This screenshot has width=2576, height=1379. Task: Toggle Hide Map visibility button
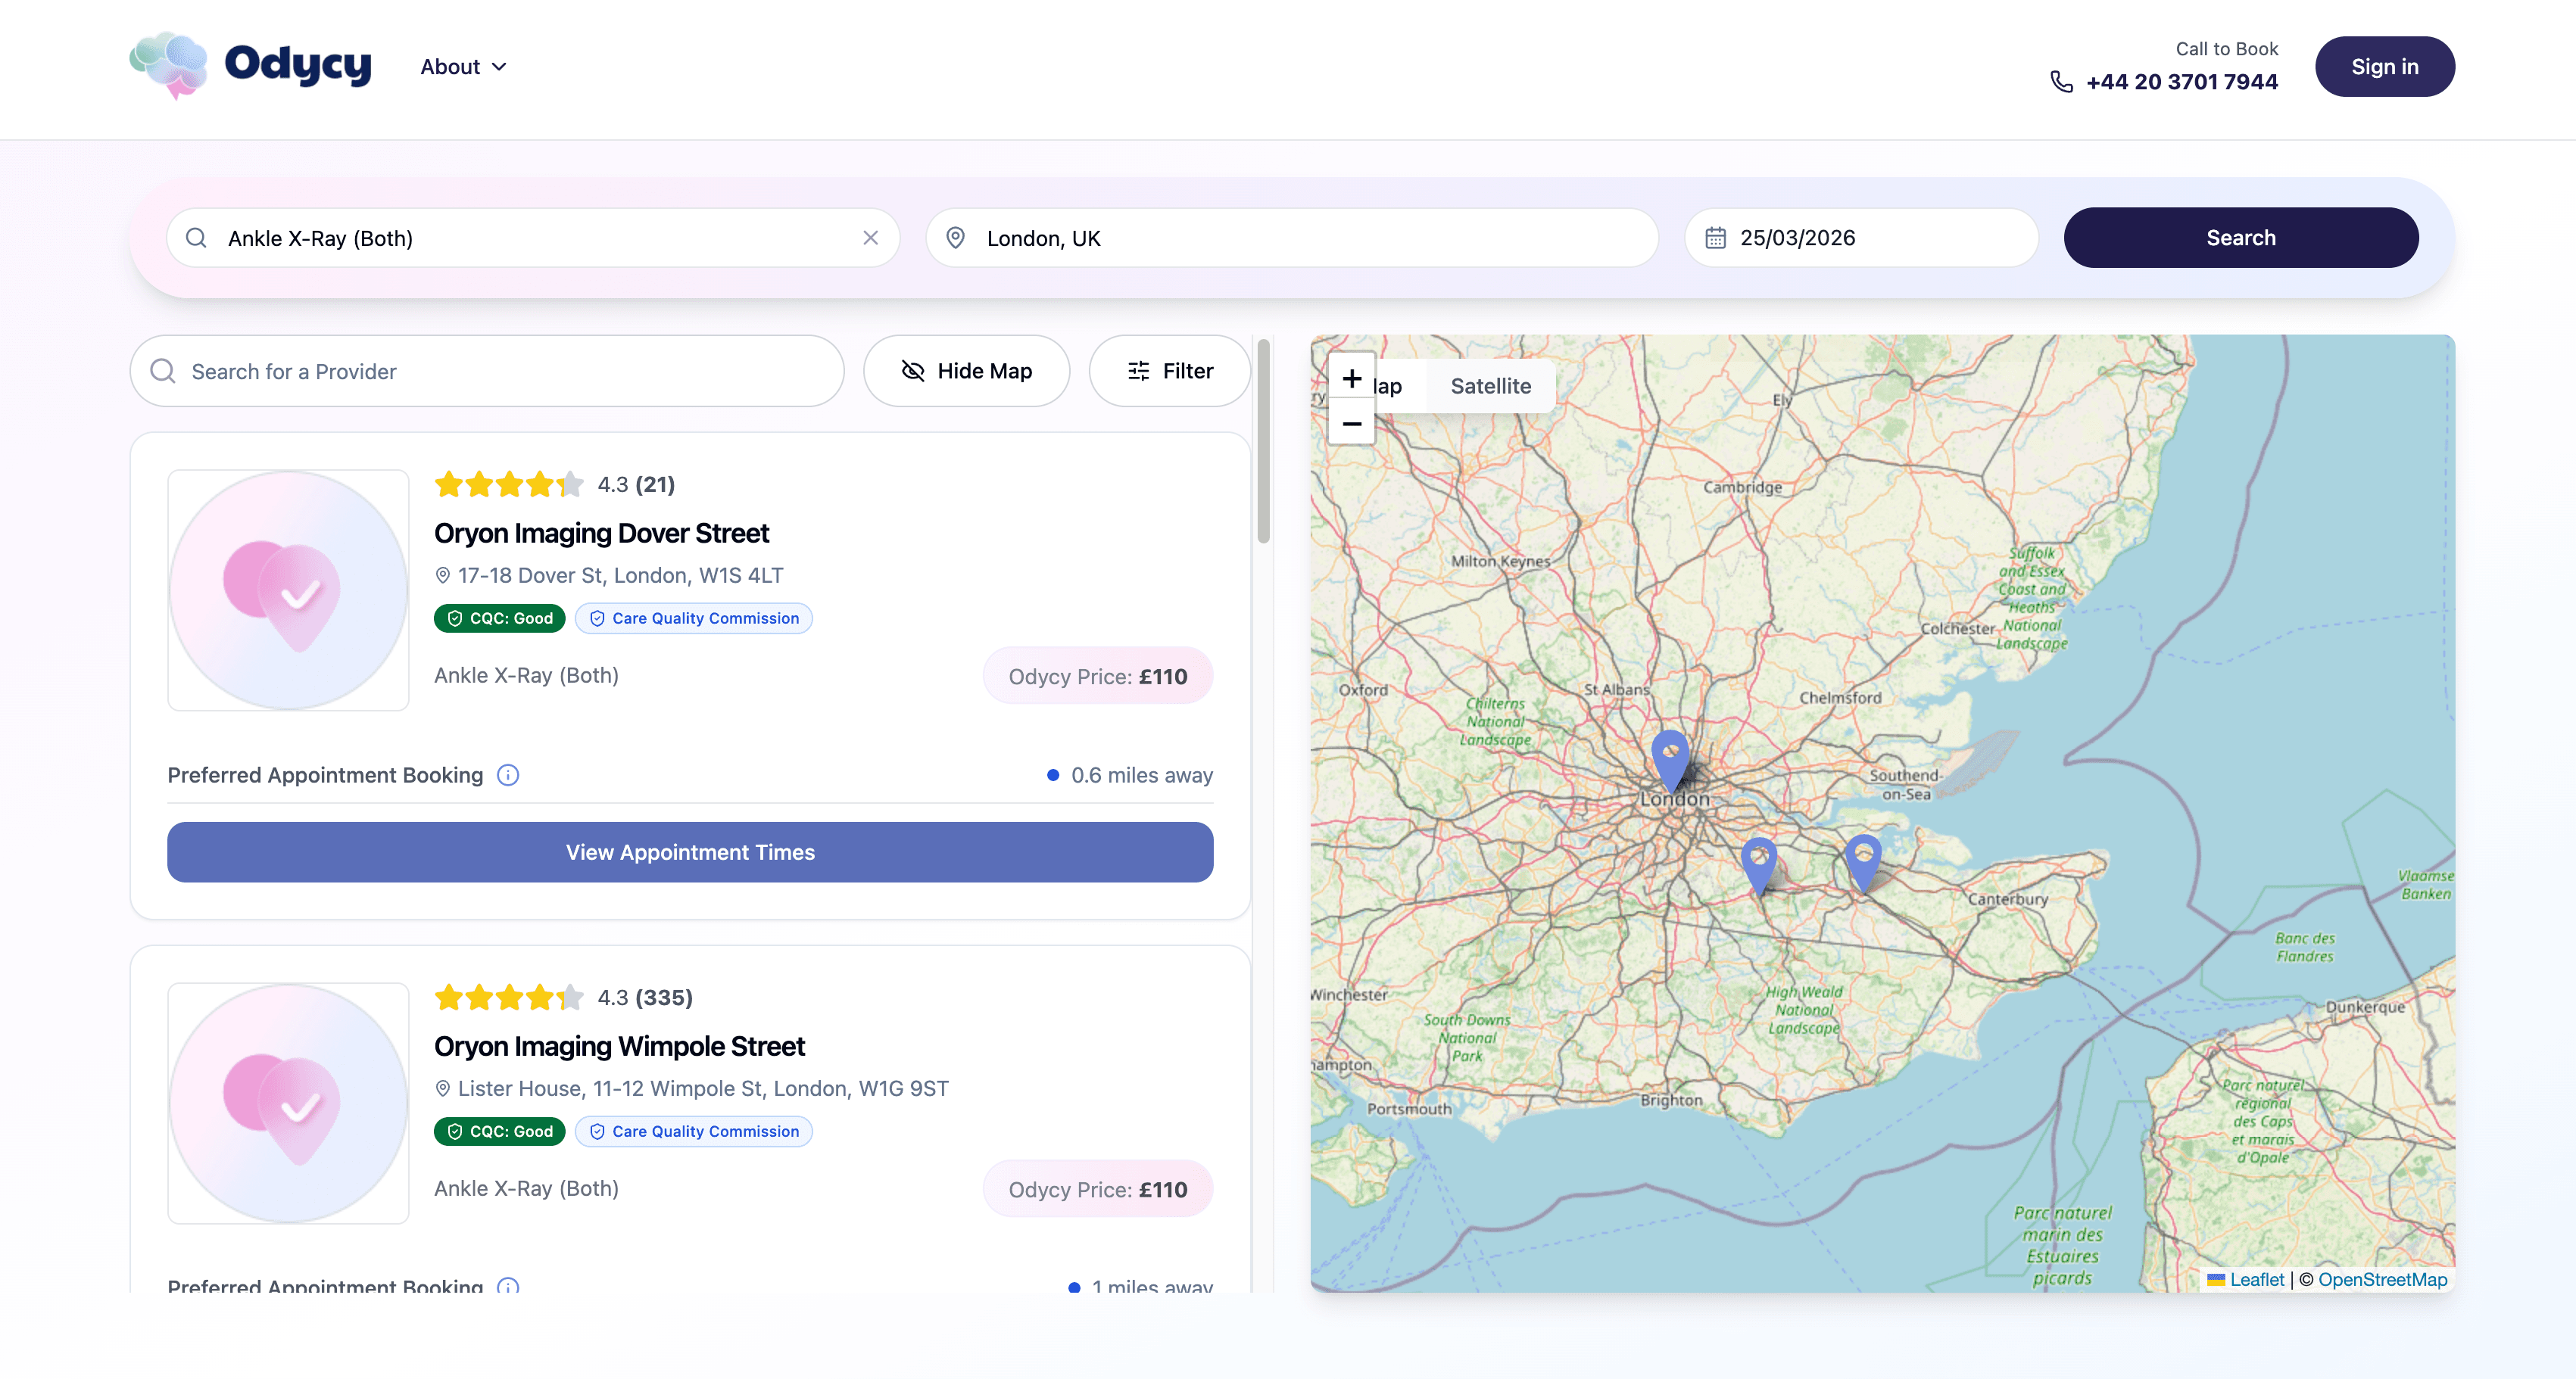[x=966, y=372]
